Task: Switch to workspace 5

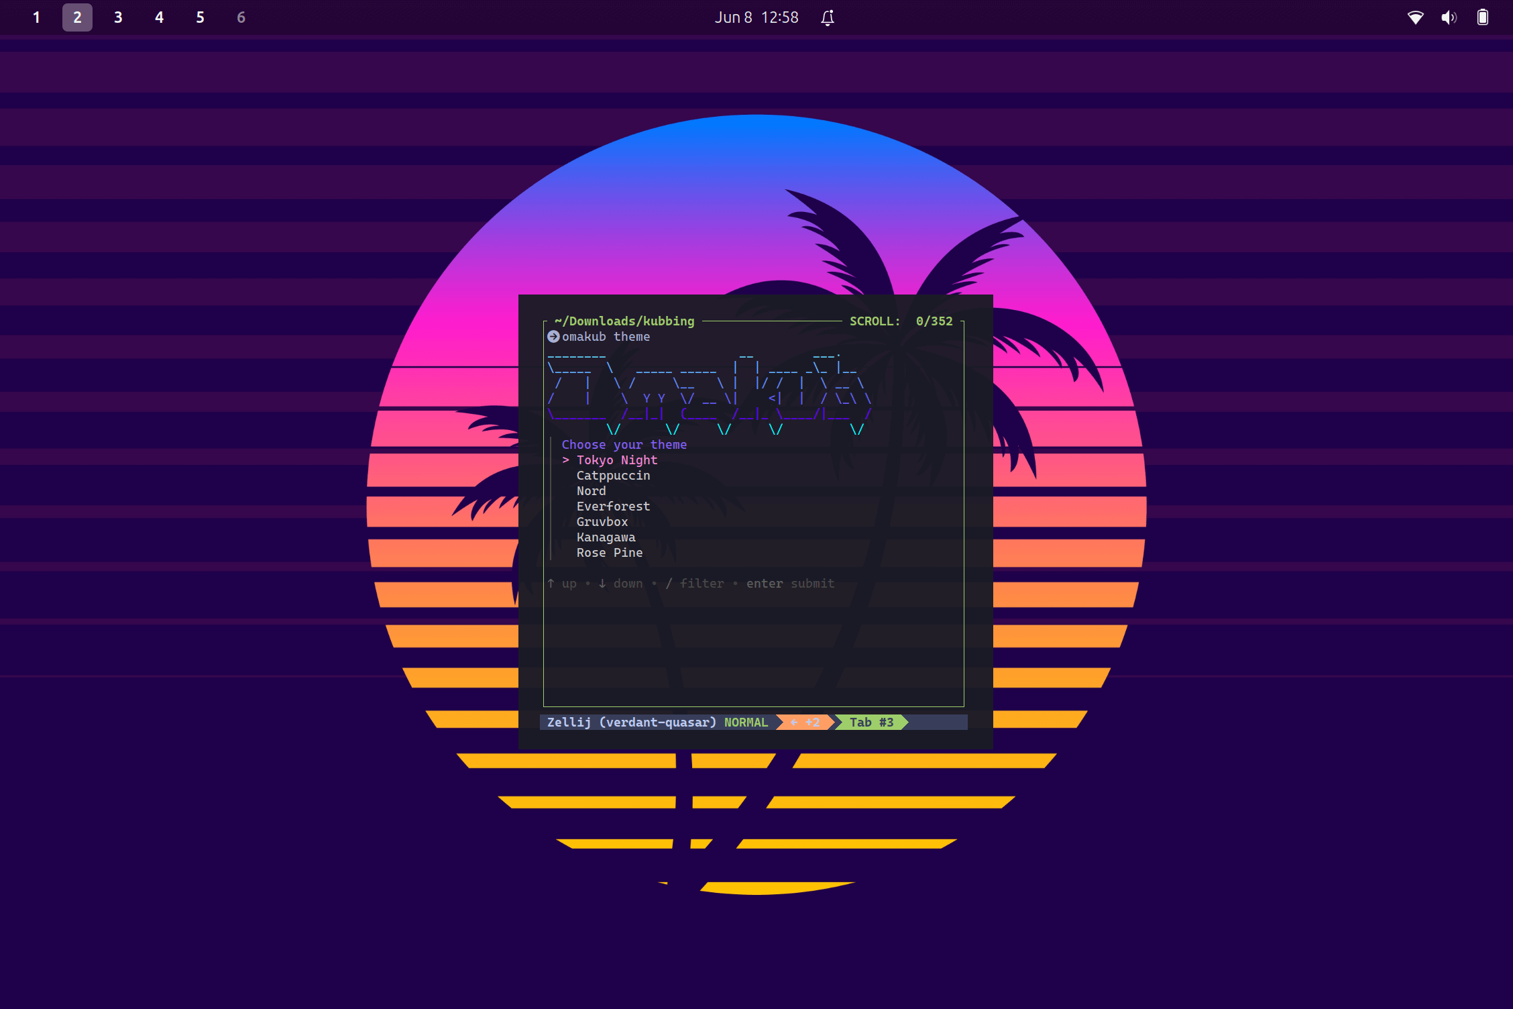Action: tap(200, 17)
